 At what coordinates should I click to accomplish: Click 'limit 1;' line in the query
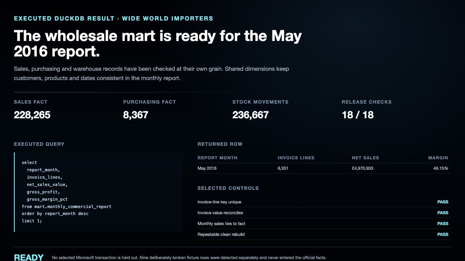(x=32, y=221)
